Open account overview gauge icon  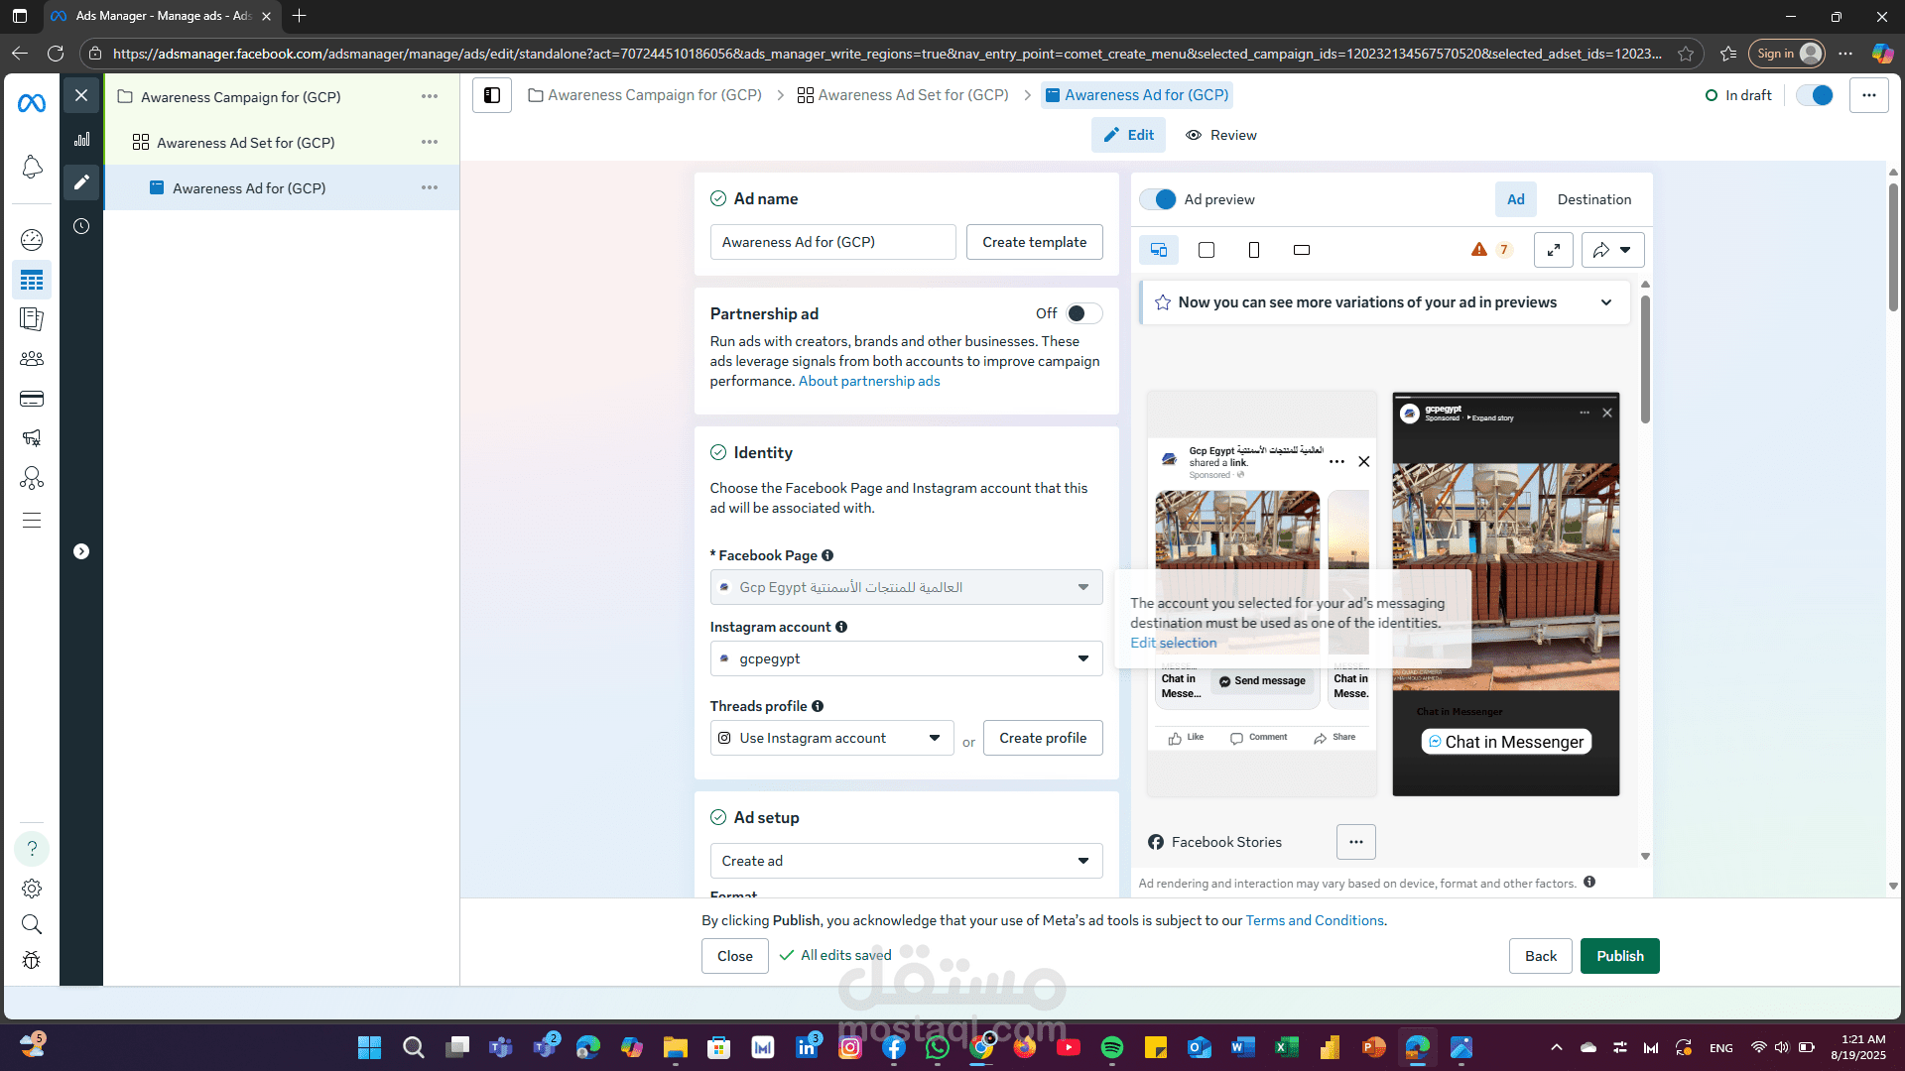click(x=32, y=239)
